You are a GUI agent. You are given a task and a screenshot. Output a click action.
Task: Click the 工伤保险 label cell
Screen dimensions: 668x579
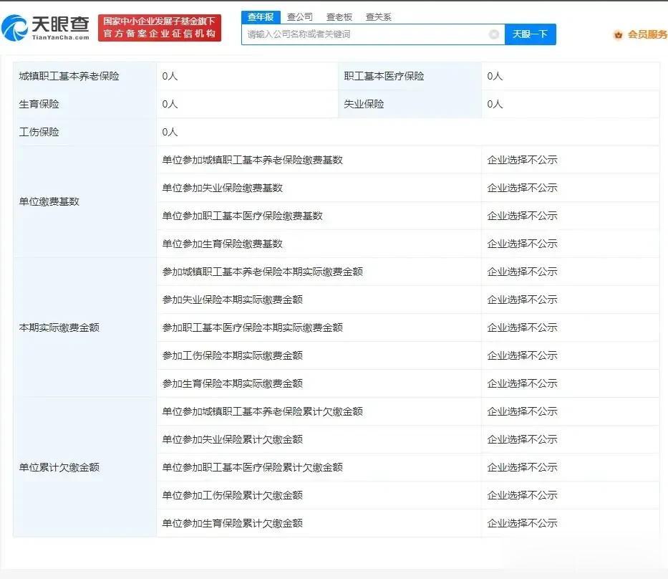[x=39, y=132]
